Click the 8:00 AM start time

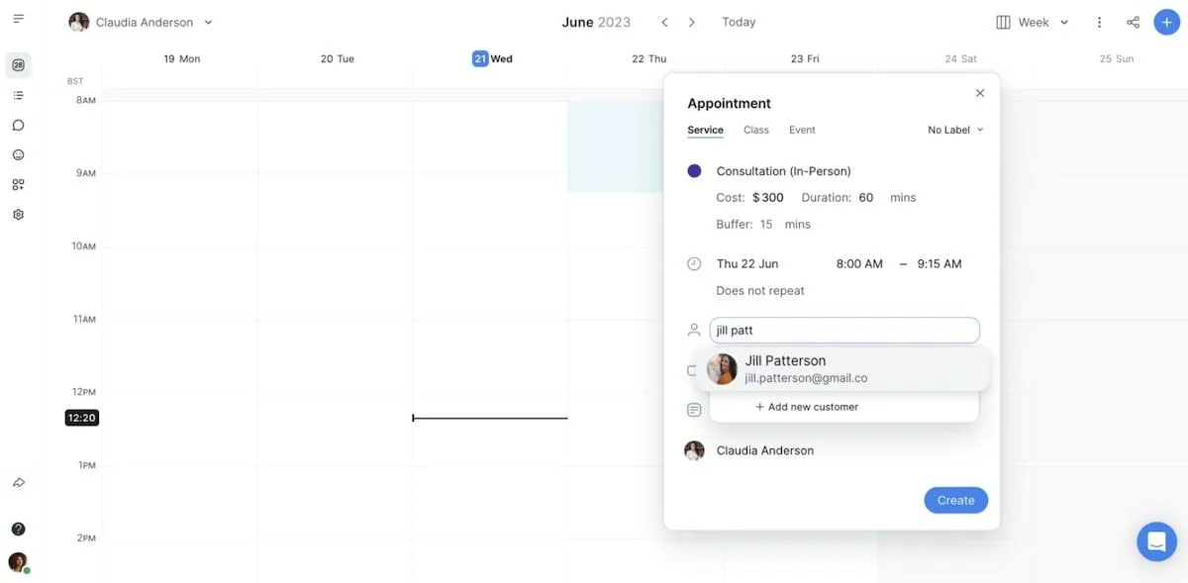[859, 264]
